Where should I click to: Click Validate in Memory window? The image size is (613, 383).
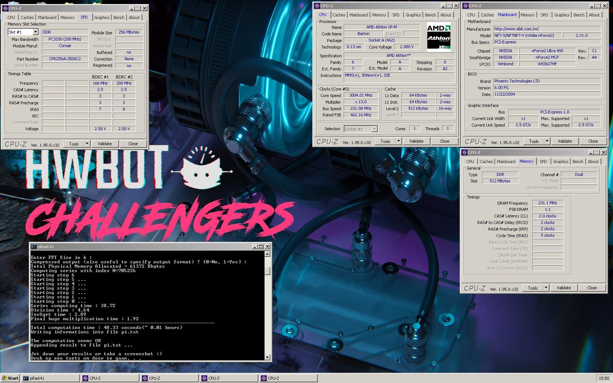(x=563, y=288)
